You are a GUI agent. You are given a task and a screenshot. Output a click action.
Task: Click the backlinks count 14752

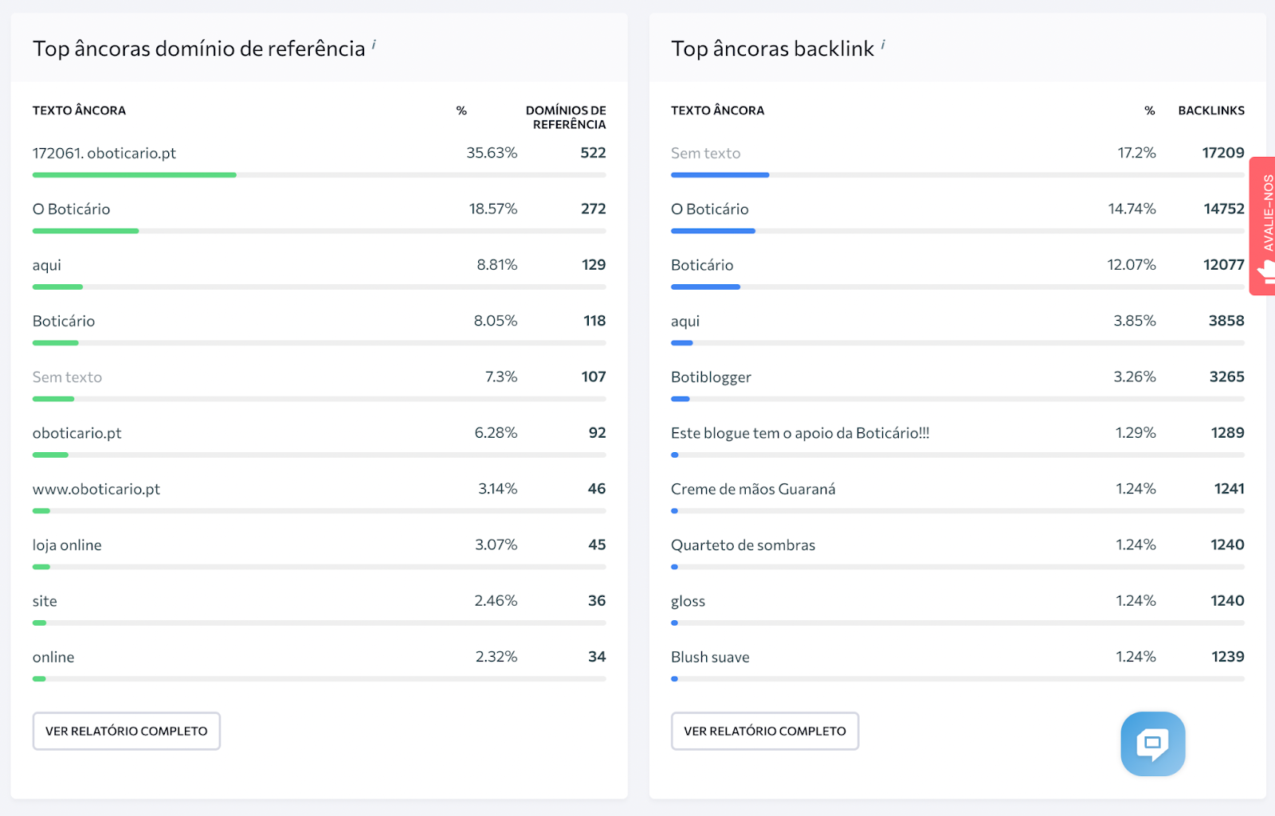tap(1224, 209)
